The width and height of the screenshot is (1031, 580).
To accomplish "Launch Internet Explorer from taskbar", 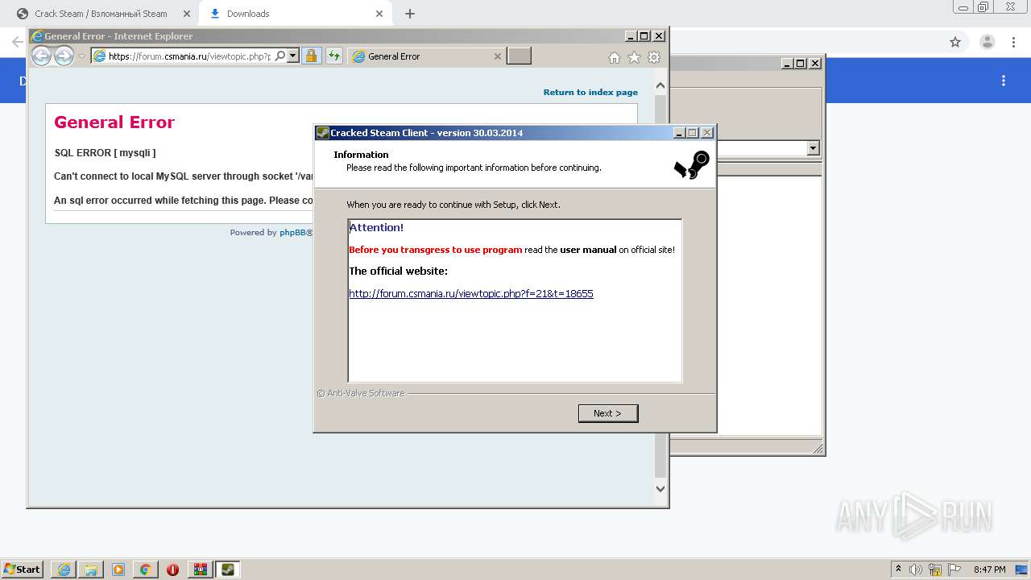I will point(64,570).
